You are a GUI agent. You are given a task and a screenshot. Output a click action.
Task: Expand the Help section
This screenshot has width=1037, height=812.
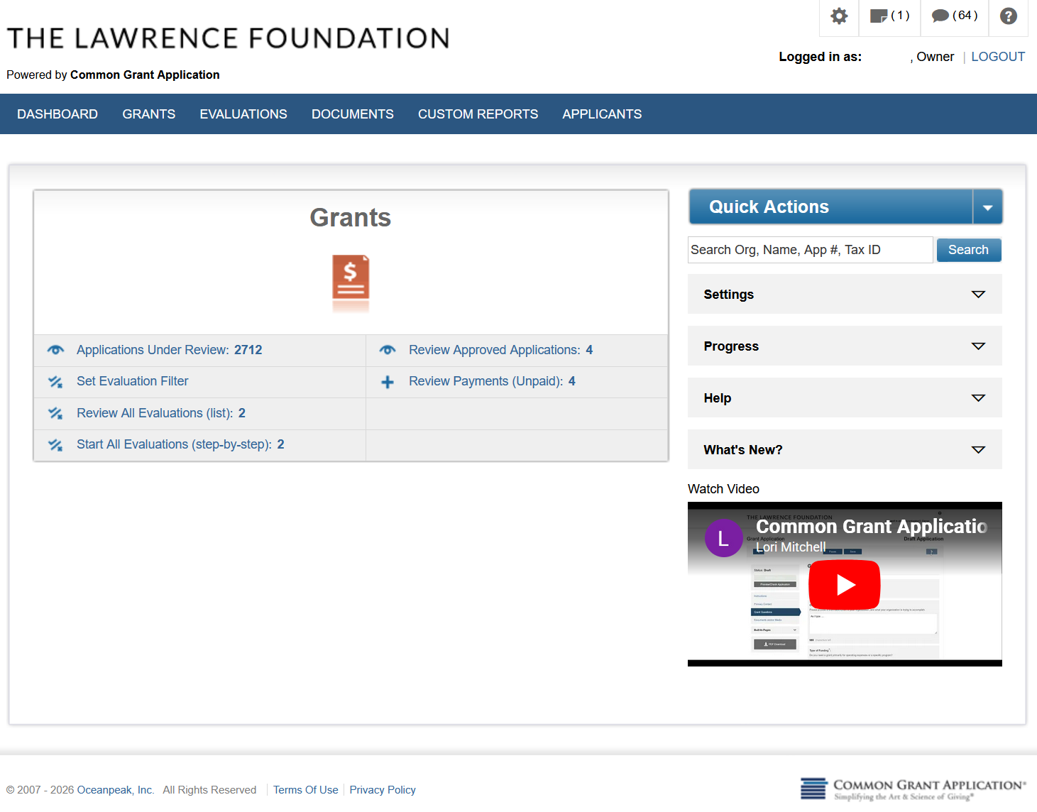[x=845, y=397]
